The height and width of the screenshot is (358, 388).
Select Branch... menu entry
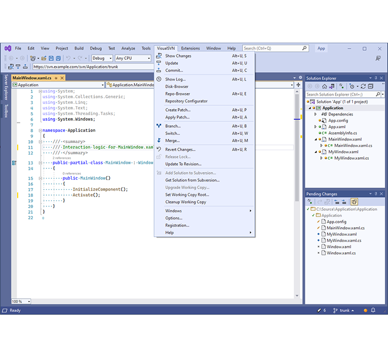[204, 126]
